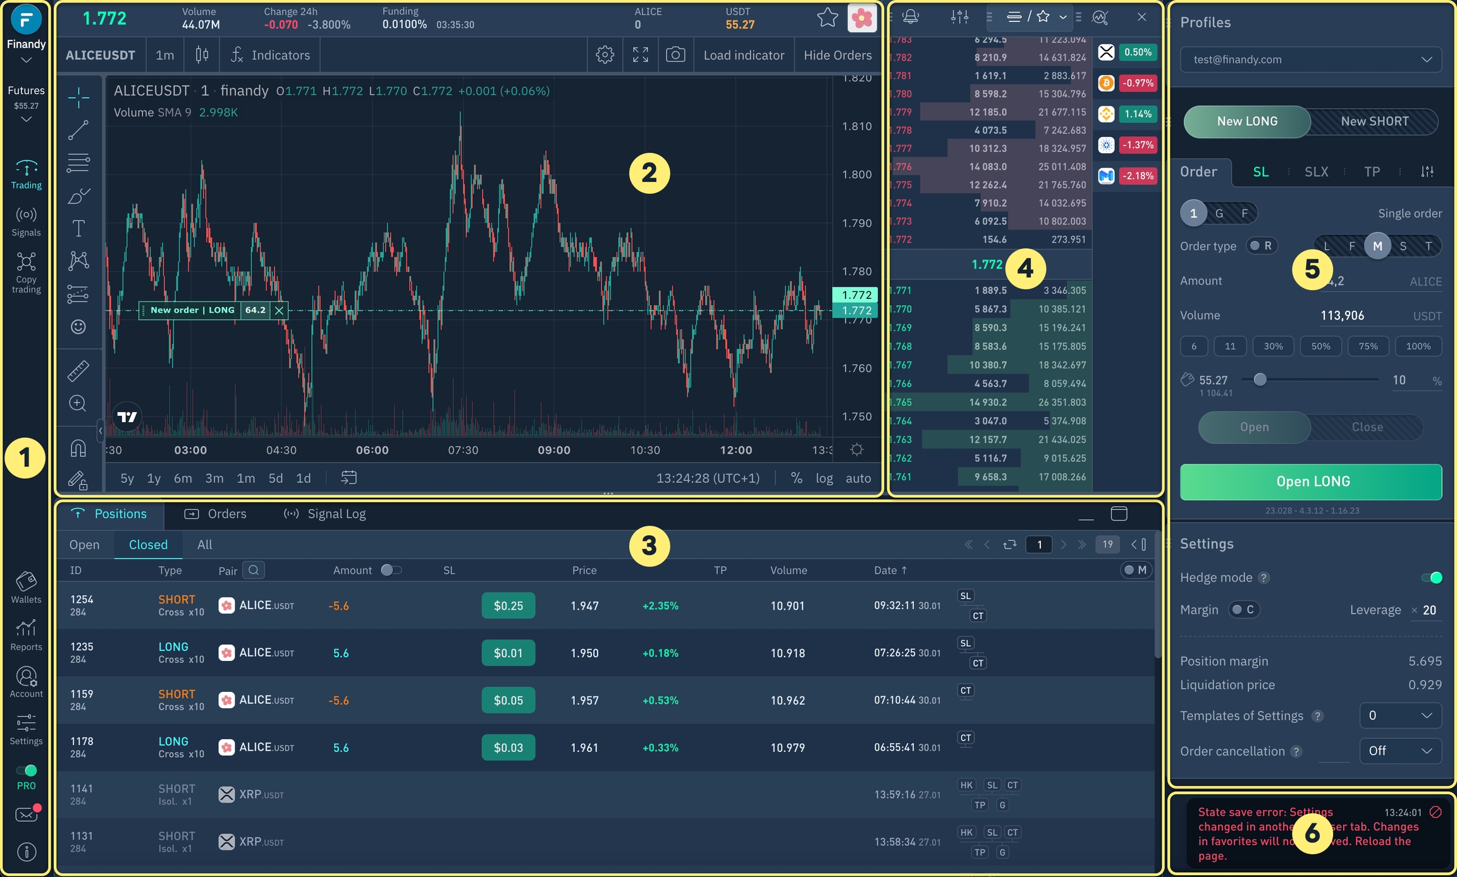Click the Open LONG button
Image resolution: width=1457 pixels, height=877 pixels.
(1311, 481)
